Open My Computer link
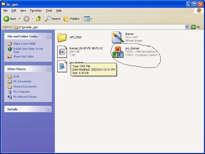This screenshot has width=205, height=154. (22, 92)
